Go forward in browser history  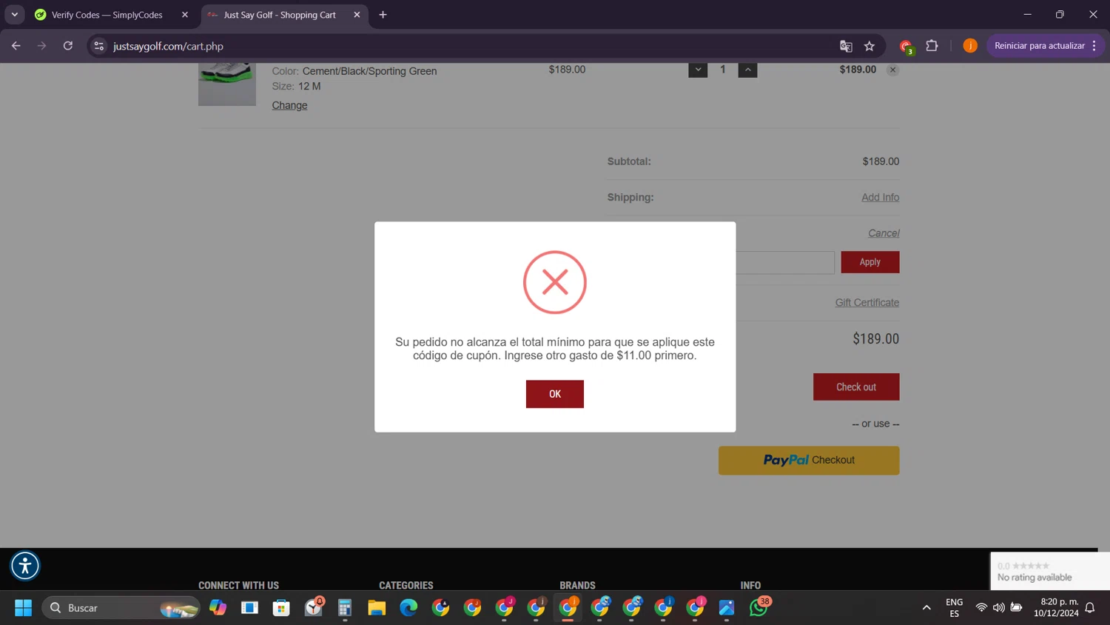[41, 46]
